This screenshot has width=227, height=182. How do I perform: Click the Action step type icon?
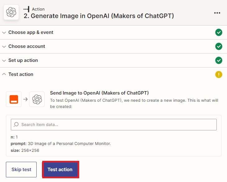pos(27,9)
